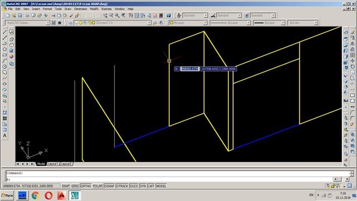Toggle SNAP mode in status bar
The image size is (357, 201).
tap(65, 186)
